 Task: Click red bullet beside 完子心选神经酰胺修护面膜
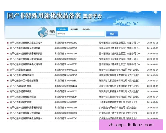coord(8,97)
